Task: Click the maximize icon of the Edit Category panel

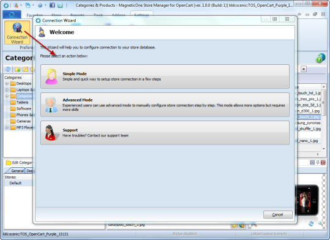Action: (312, 162)
